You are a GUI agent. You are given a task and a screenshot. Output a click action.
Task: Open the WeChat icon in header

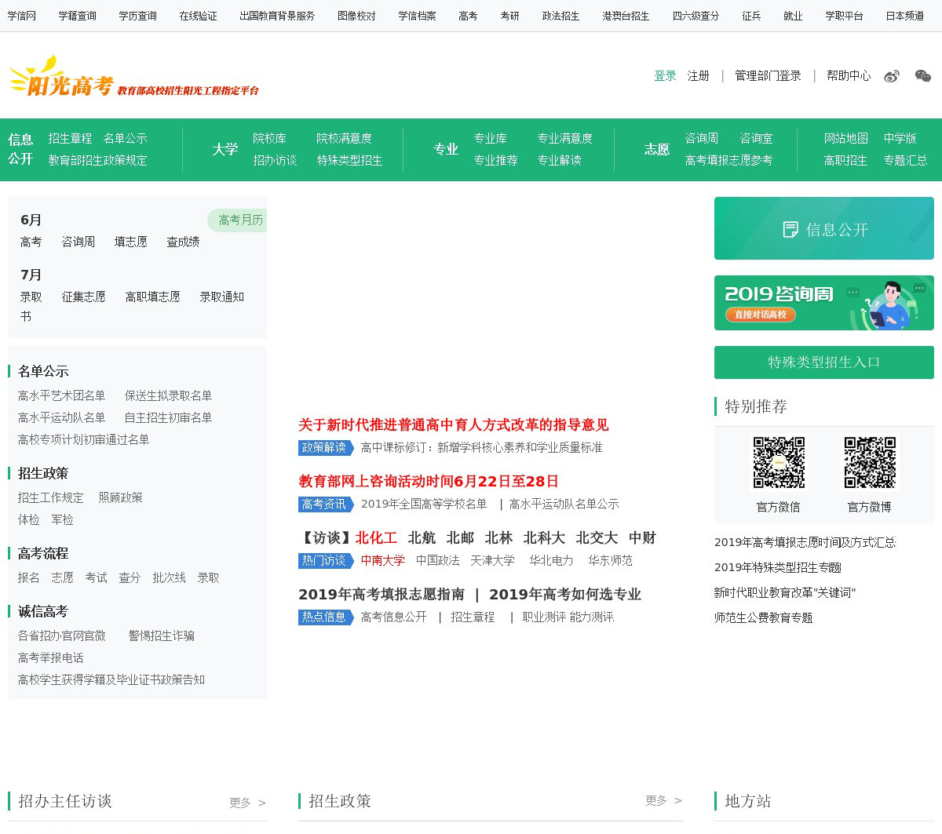pyautogui.click(x=923, y=76)
